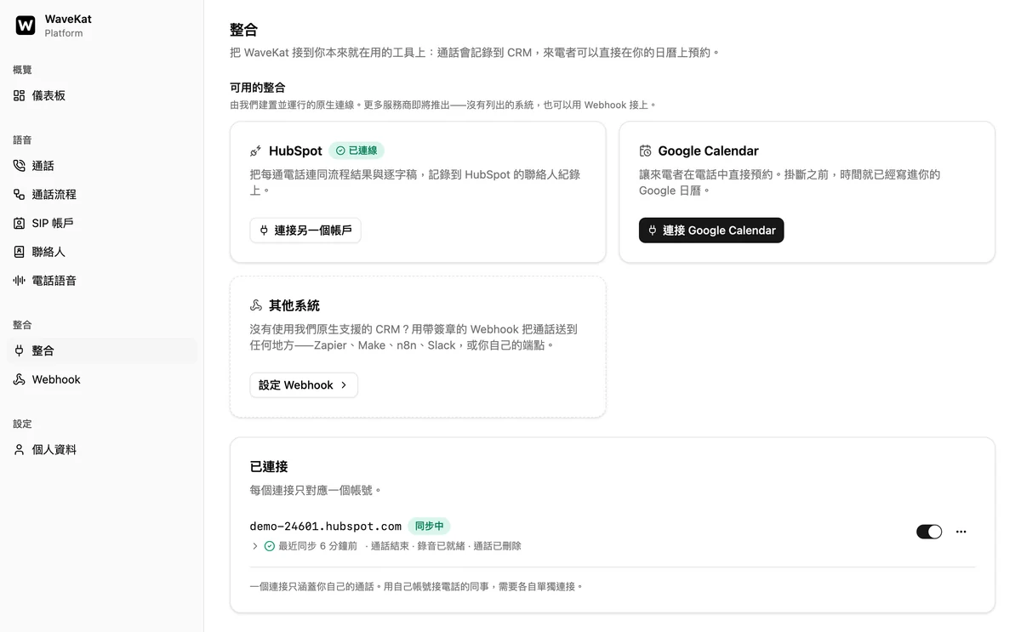
Task: Click the 同步中 status badge
Action: coord(429,527)
